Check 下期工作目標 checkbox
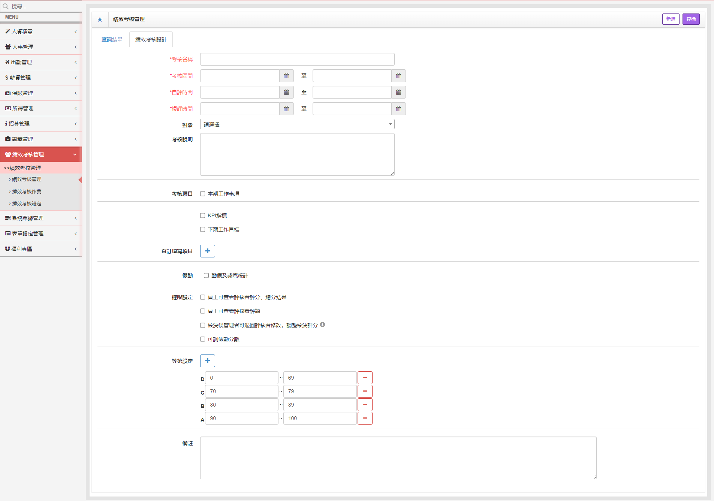The height and width of the screenshot is (501, 714). click(203, 229)
